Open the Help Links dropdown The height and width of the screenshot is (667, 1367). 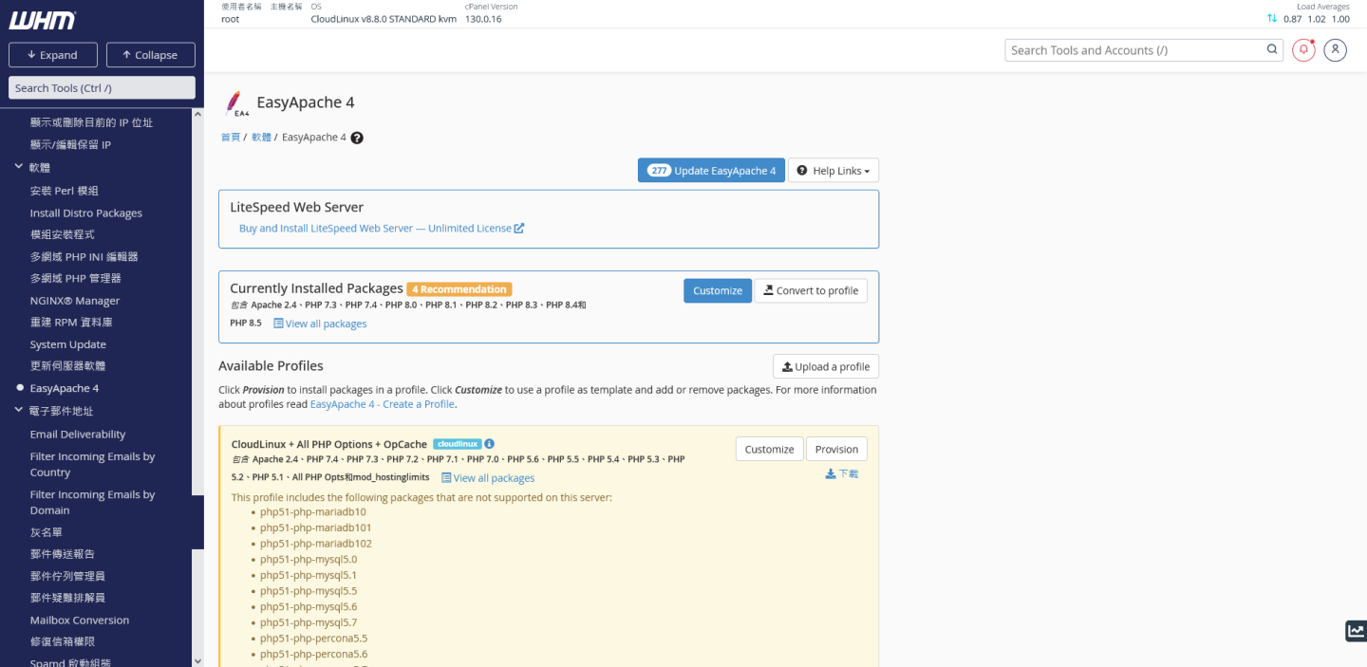[833, 171]
